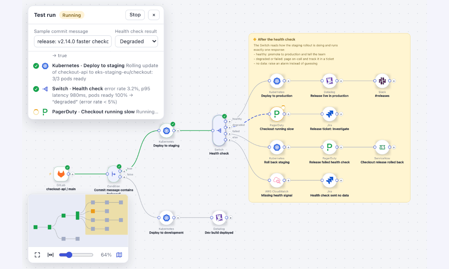Open the Health check result dropdown
The width and height of the screenshot is (449, 269).
coord(137,41)
